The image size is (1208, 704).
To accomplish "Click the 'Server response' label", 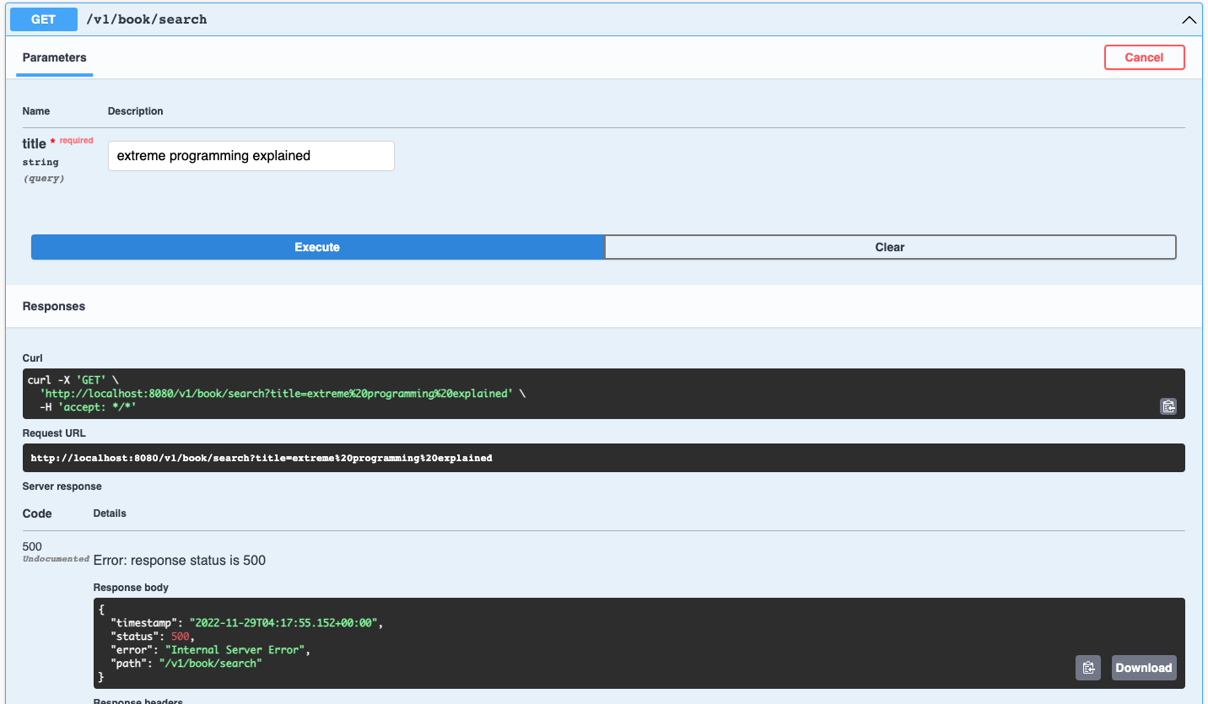I will click(62, 486).
